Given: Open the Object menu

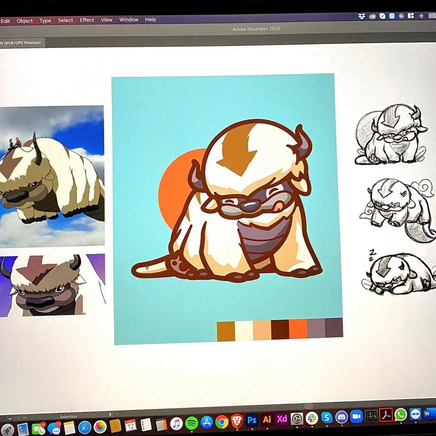Looking at the screenshot, I should pyautogui.click(x=25, y=21).
